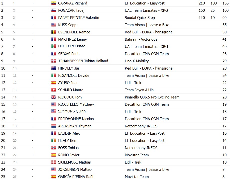Open ARENSMAN Thymen profile
Screen dimensions: 230x179
click(75, 126)
